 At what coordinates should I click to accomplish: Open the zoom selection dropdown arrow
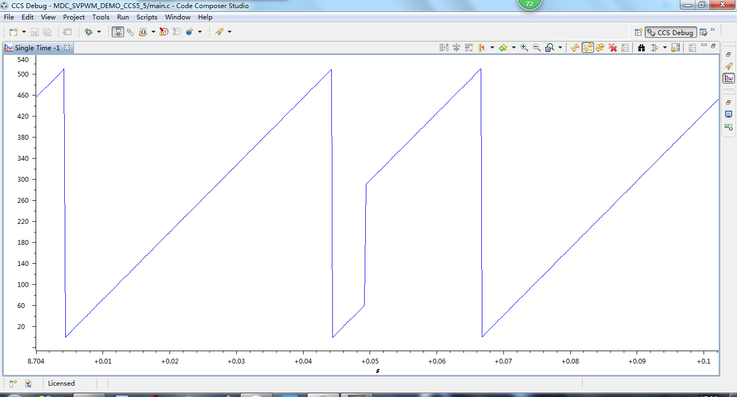click(560, 47)
